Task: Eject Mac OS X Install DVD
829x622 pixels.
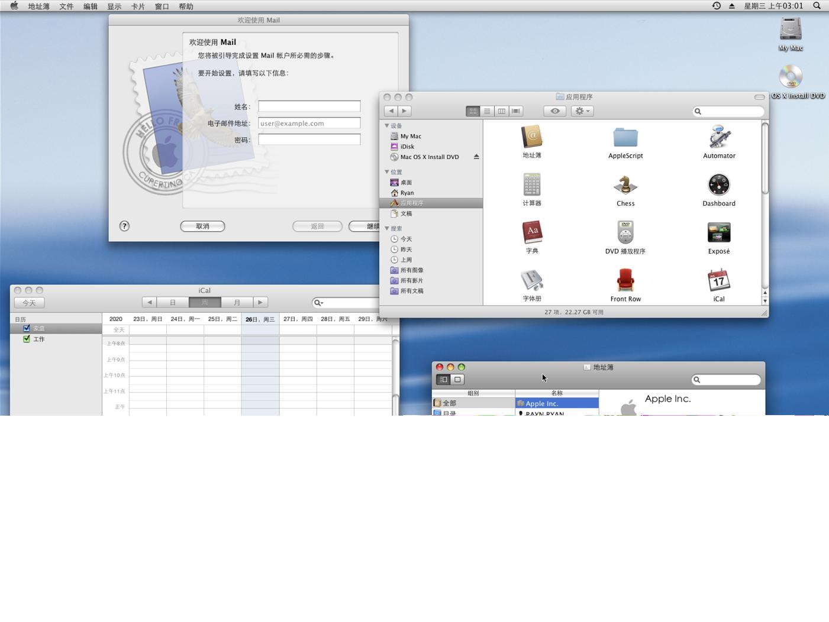Action: point(476,157)
